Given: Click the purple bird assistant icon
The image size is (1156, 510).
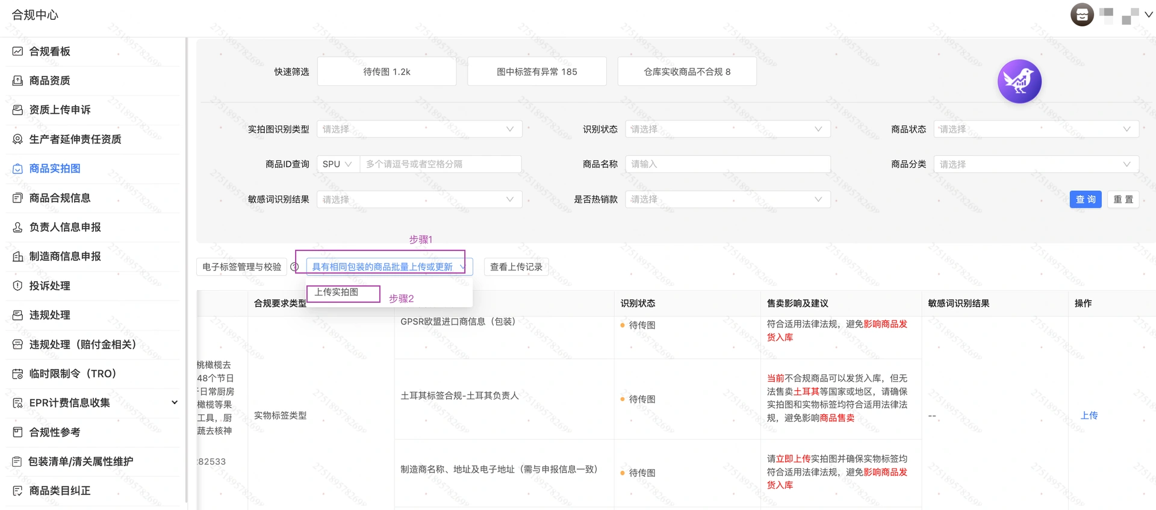Looking at the screenshot, I should pos(1019,81).
